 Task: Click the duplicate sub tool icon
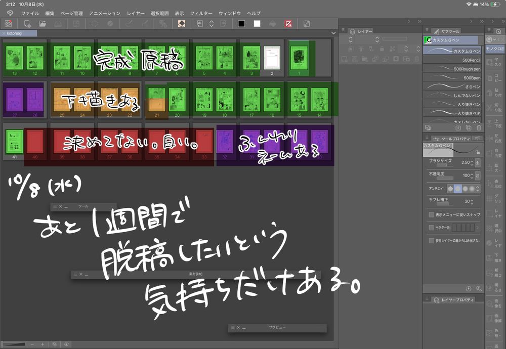pyautogui.click(x=469, y=128)
